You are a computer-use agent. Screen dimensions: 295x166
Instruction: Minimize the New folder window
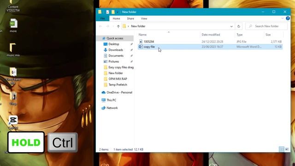point(263,12)
